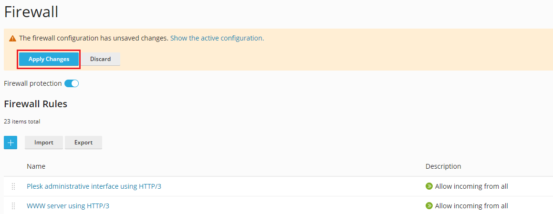Click Allow incoming from all for WWW rule
Image resolution: width=553 pixels, height=214 pixels.
471,205
